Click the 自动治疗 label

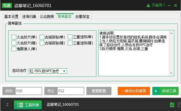(20, 71)
